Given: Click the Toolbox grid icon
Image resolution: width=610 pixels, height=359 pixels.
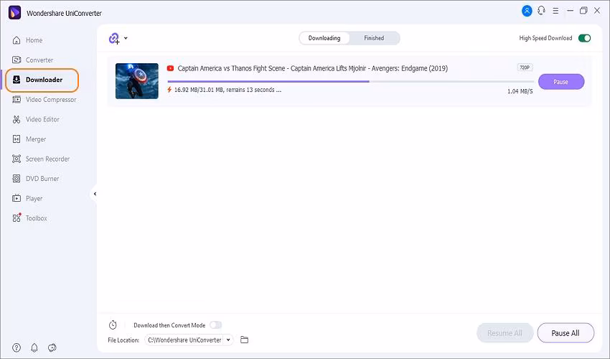Looking at the screenshot, I should pyautogui.click(x=17, y=218).
